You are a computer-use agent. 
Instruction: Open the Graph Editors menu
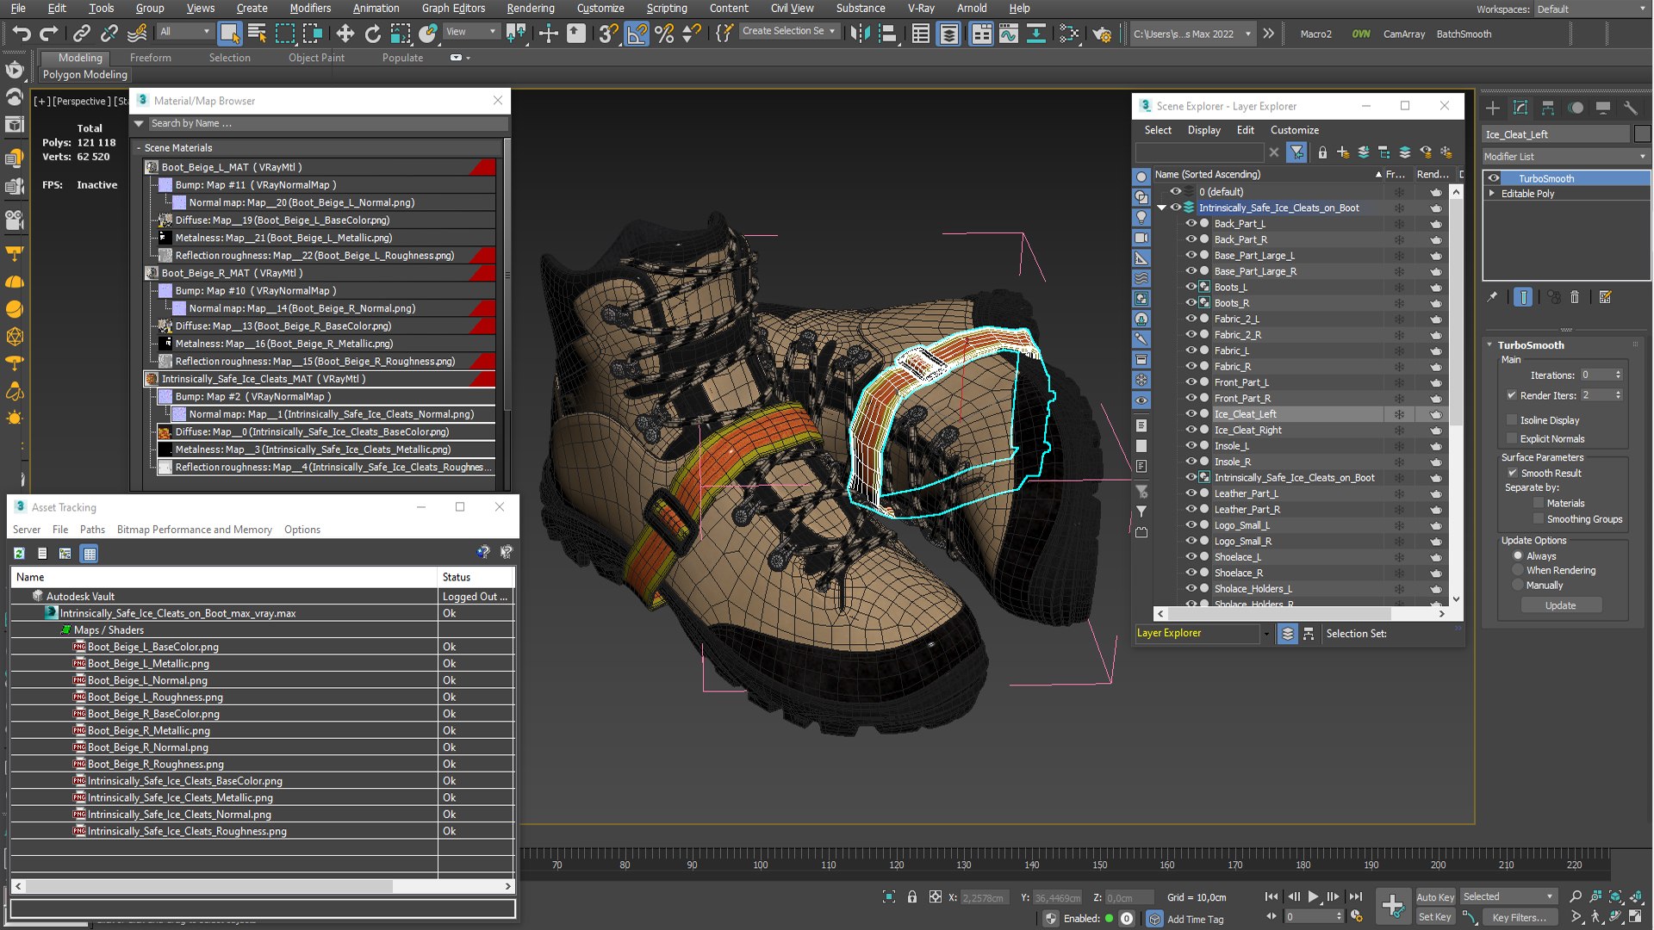tap(453, 8)
